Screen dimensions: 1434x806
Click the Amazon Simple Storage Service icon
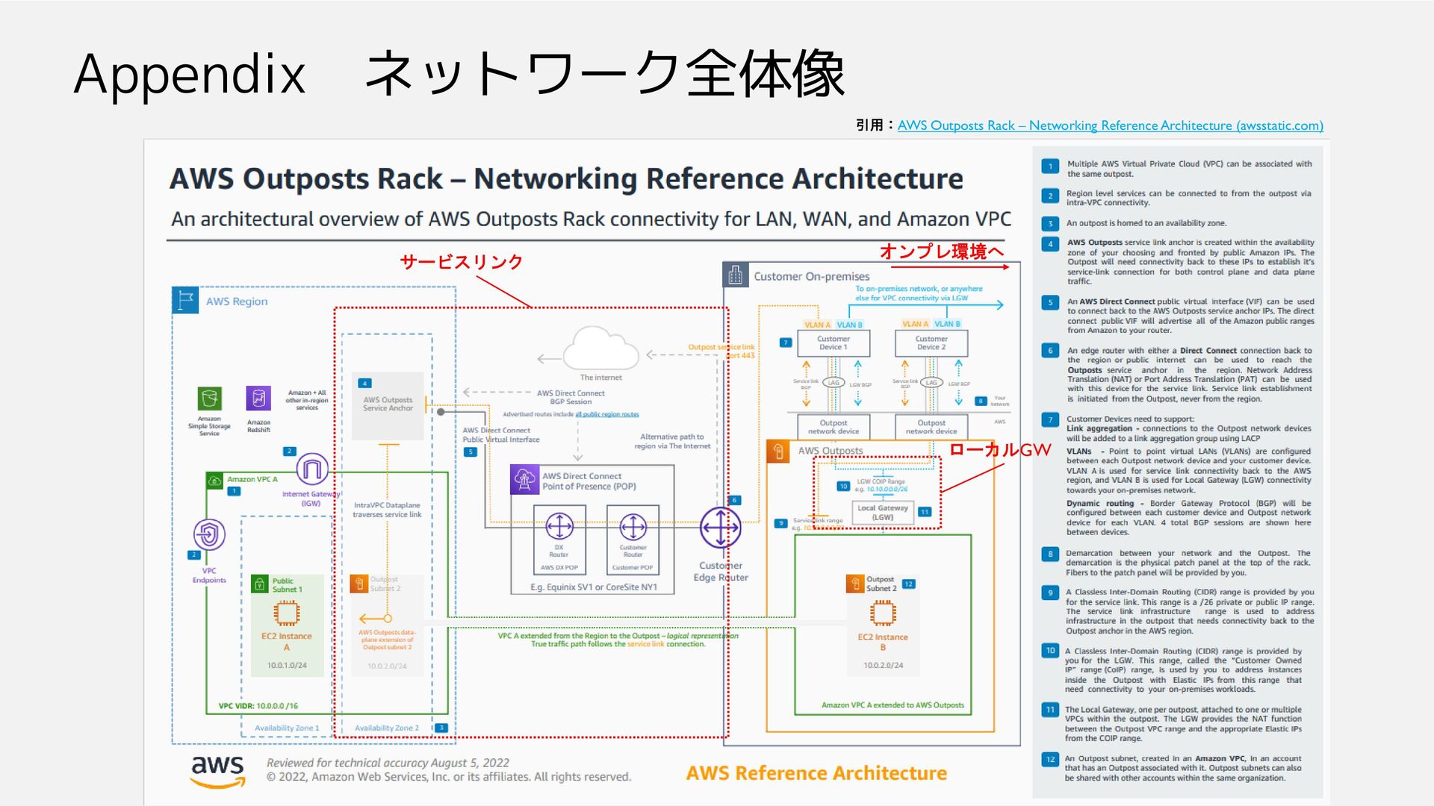tap(210, 399)
